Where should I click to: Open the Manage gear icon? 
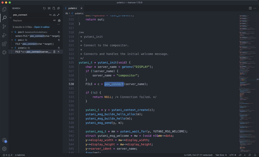pos(4,149)
